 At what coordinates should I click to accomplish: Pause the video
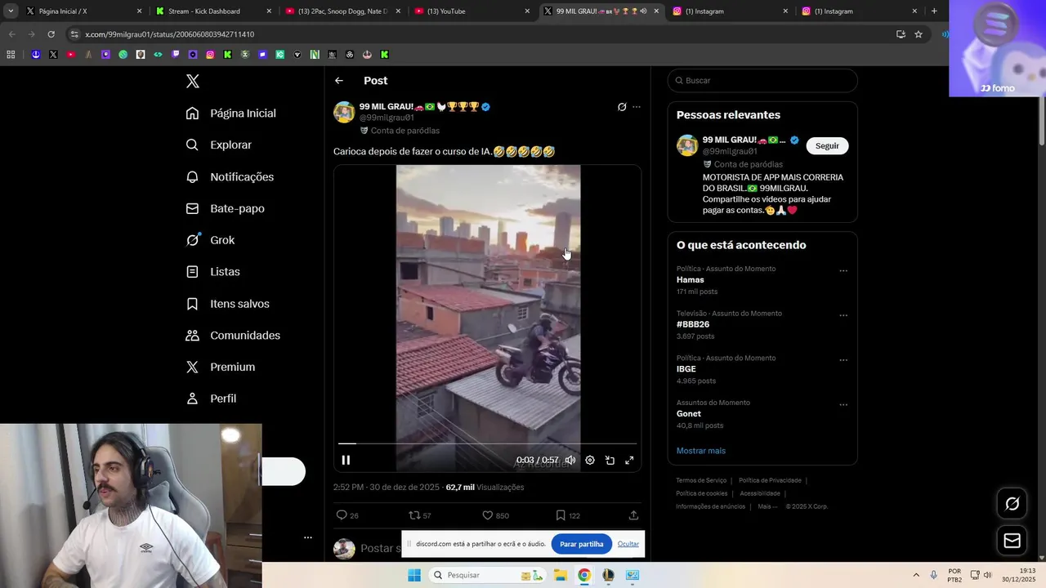tap(346, 460)
